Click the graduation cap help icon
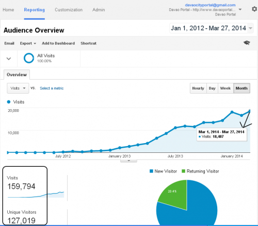258x226 pixels. coord(247,43)
